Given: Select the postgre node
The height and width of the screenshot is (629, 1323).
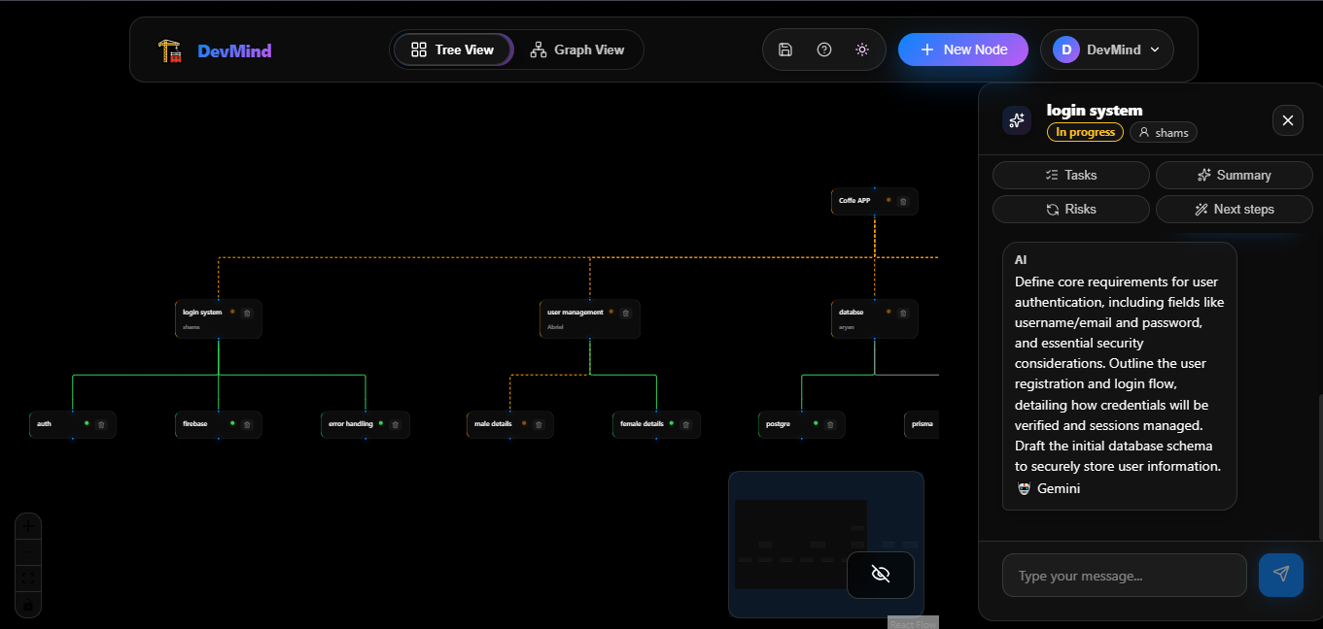Looking at the screenshot, I should coord(801,424).
